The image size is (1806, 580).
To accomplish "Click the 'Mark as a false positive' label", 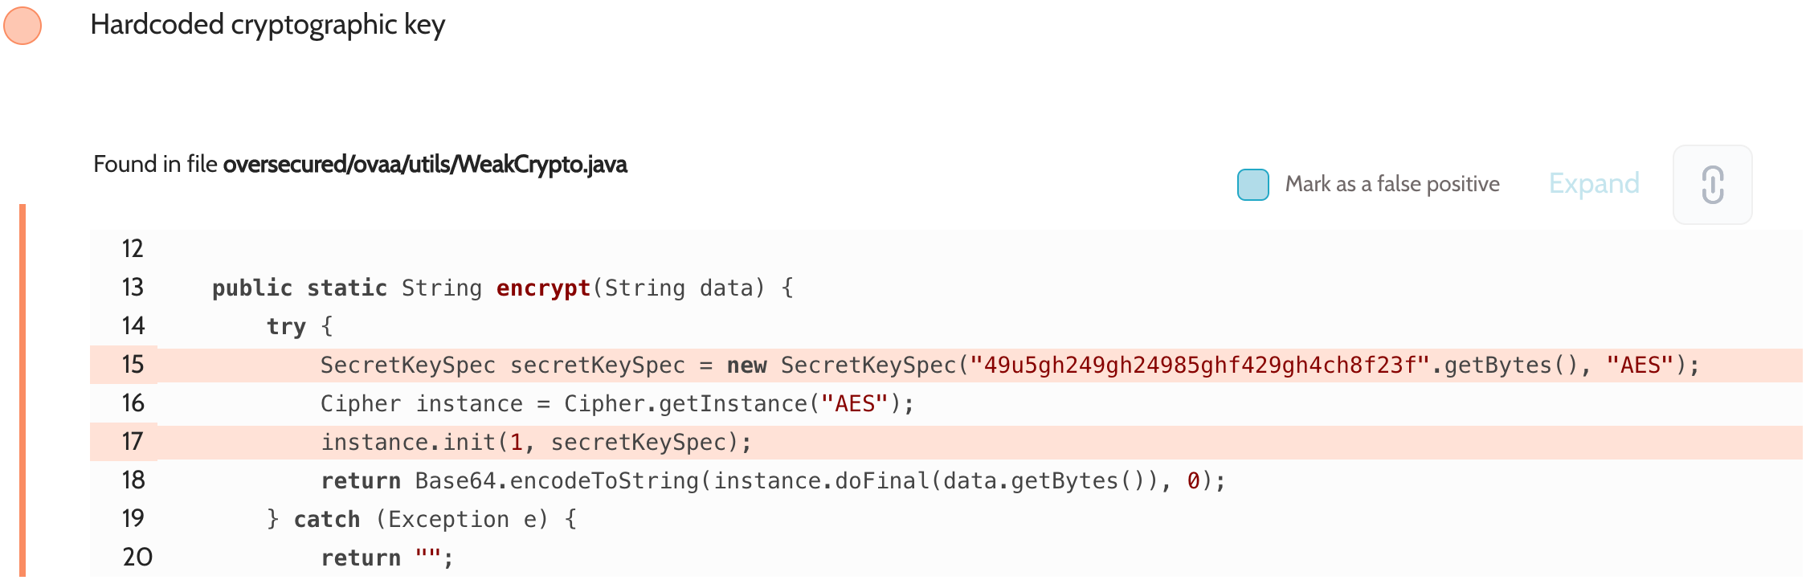I will 1391,185.
